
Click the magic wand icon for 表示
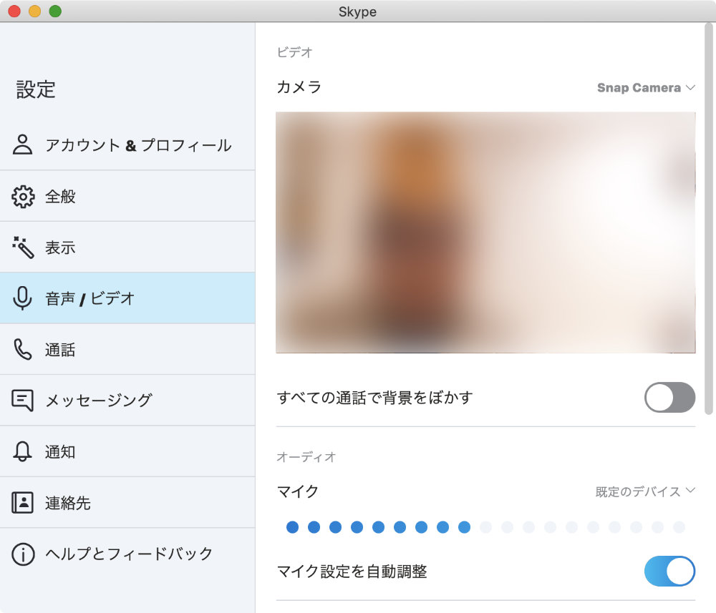23,247
